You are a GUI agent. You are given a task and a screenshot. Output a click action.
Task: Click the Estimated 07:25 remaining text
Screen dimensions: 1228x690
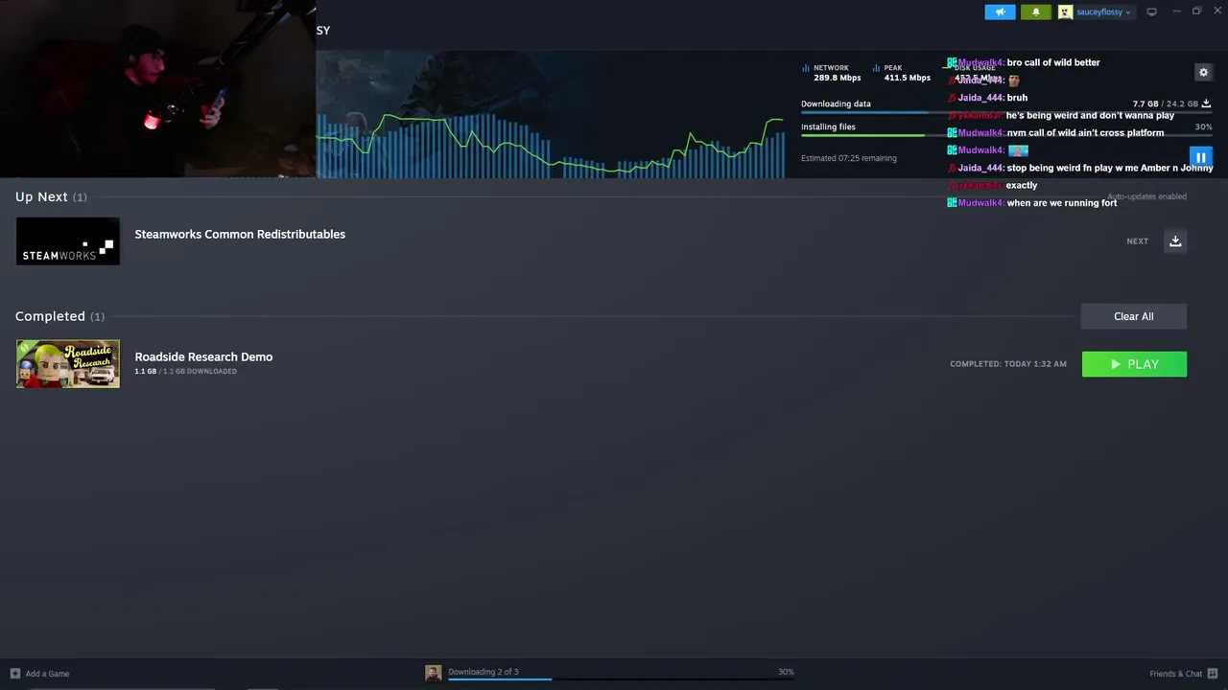tap(849, 158)
